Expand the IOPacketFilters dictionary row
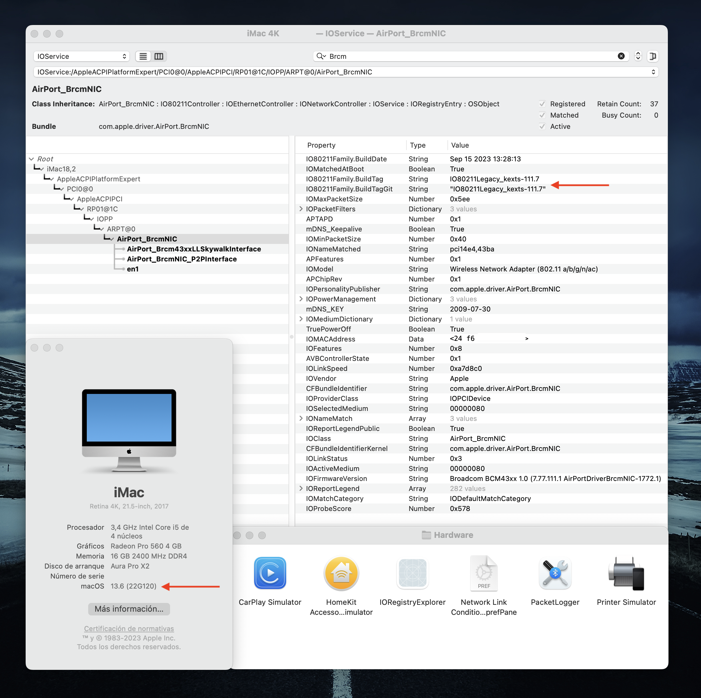This screenshot has width=701, height=698. point(301,209)
